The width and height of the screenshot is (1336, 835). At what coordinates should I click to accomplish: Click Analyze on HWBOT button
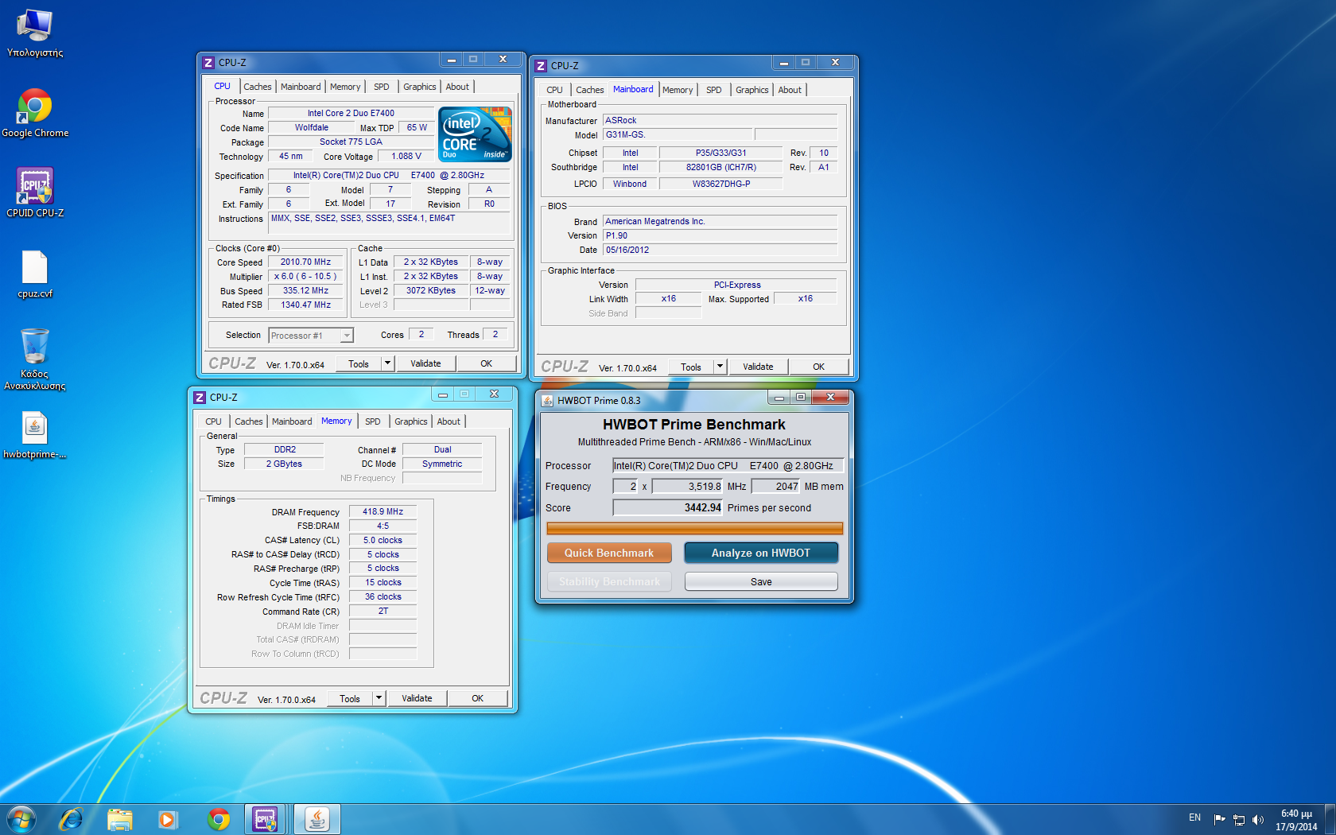(x=761, y=553)
